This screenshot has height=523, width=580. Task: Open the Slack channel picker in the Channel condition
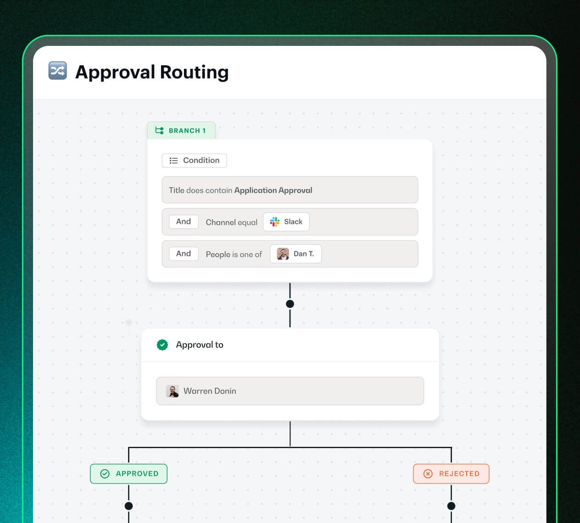[286, 222]
